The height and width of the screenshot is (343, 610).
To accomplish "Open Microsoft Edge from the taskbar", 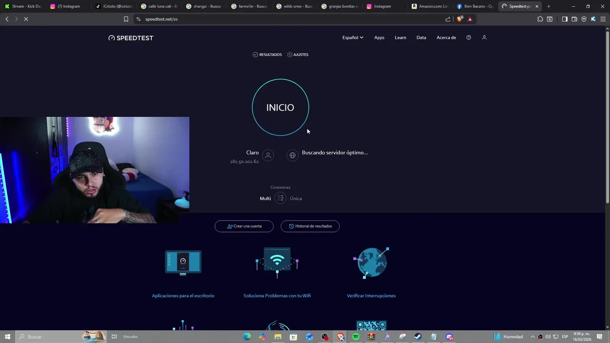I will (247, 337).
